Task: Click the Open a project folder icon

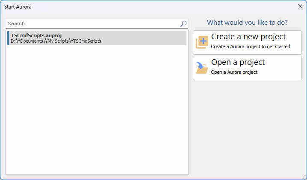Action: [x=202, y=68]
